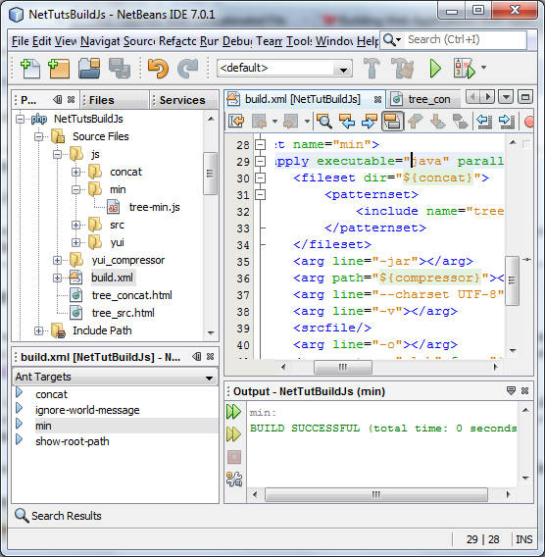Screen dimensions: 545x557
Task: Click the New File icon
Action: (30, 69)
